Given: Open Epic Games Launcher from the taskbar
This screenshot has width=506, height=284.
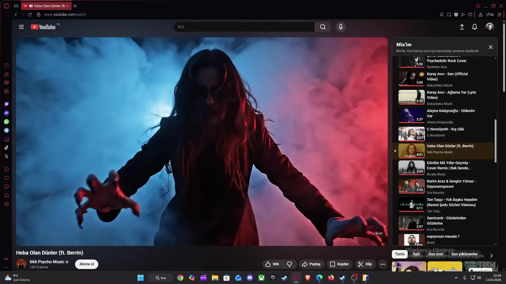Looking at the screenshot, I should tap(273, 278).
